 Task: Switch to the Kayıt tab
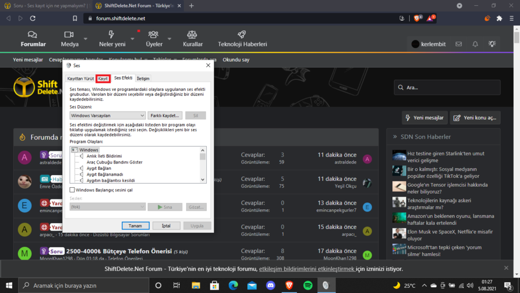(x=103, y=79)
